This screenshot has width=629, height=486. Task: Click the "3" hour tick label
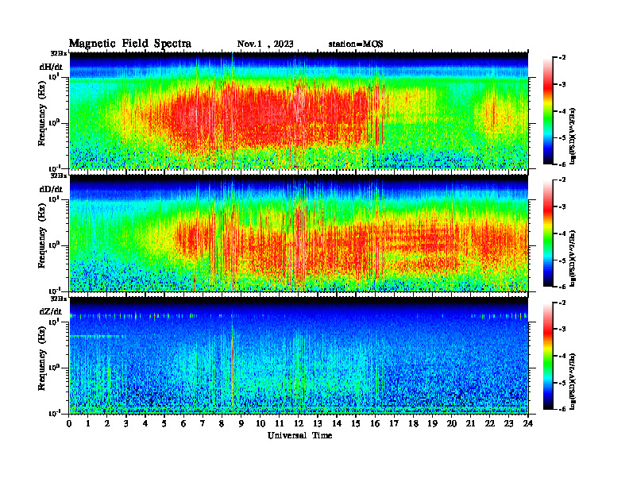pyautogui.click(x=126, y=423)
